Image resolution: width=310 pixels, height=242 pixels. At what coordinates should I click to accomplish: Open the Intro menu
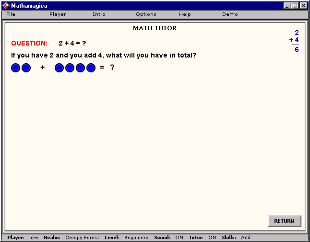coord(99,14)
